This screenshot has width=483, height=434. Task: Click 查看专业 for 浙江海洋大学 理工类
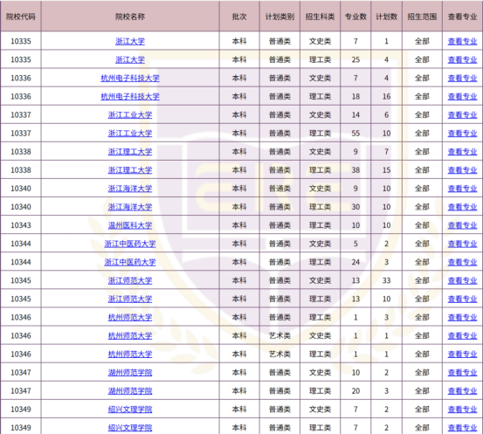pyautogui.click(x=462, y=207)
